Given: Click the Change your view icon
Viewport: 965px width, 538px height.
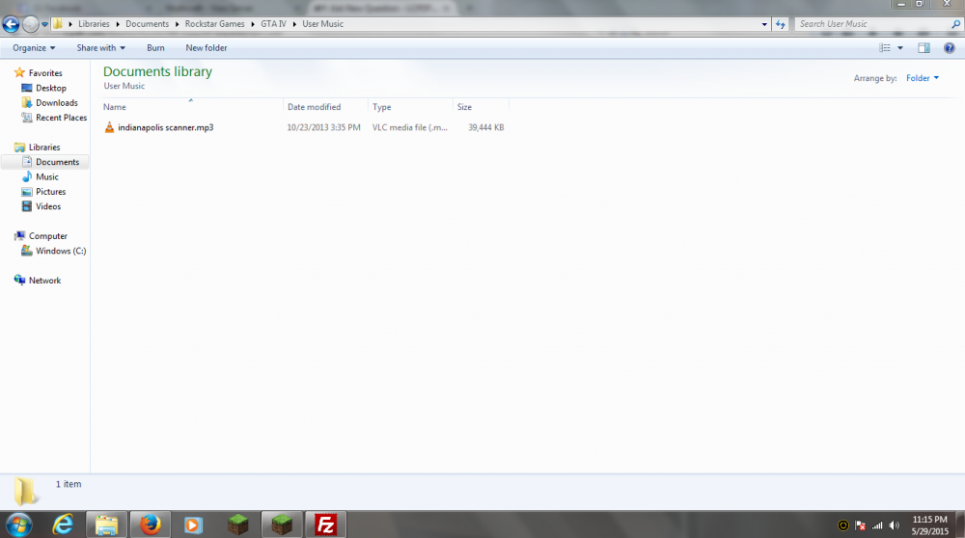Looking at the screenshot, I should click(885, 48).
